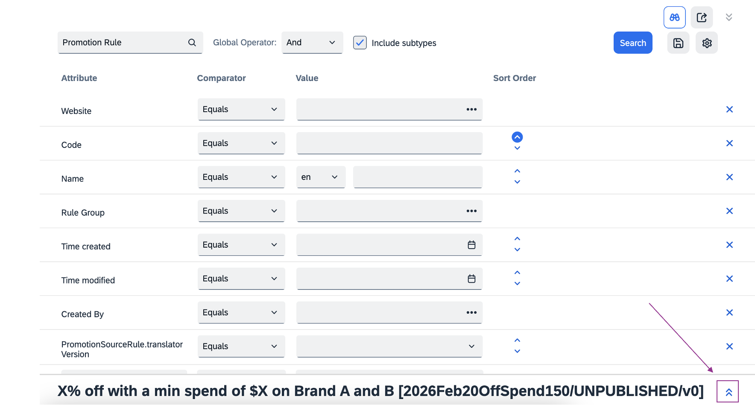Remove the Rule Group condition row
Screen dimensions: 755x405
[x=729, y=211]
